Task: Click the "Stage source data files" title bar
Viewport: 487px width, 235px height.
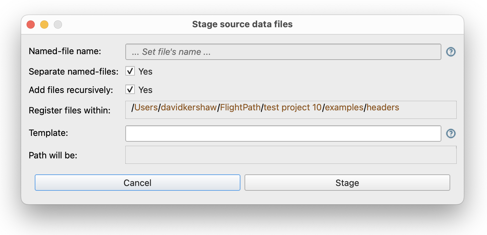Action: pos(242,25)
